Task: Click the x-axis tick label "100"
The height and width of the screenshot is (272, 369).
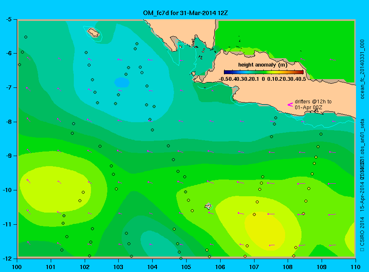Action: [17, 267]
